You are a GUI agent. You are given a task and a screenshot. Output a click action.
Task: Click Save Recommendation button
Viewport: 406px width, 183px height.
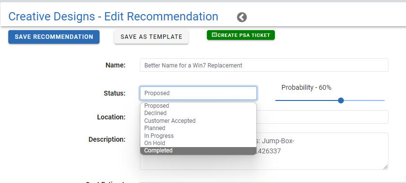[54, 37]
